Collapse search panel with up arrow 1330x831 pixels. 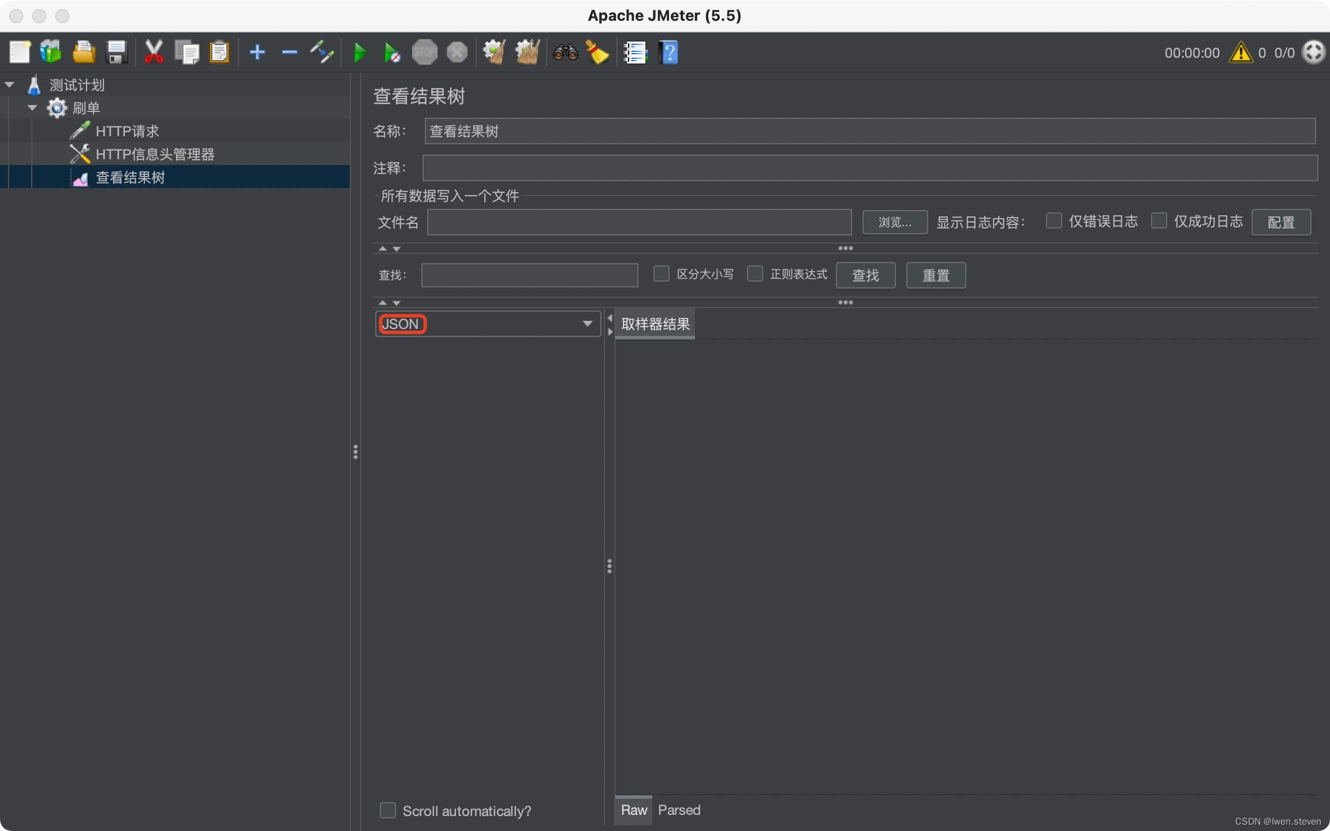coord(382,303)
